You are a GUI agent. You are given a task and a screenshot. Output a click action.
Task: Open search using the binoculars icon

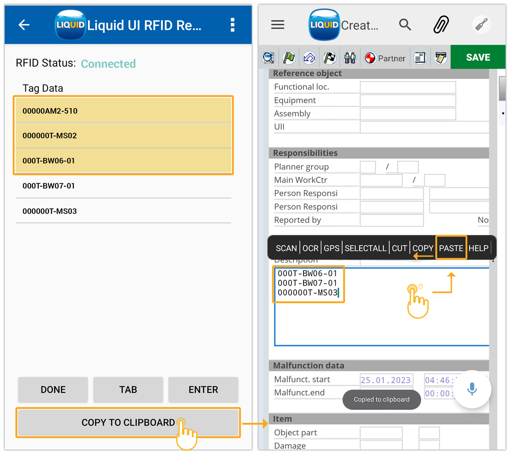point(350,57)
